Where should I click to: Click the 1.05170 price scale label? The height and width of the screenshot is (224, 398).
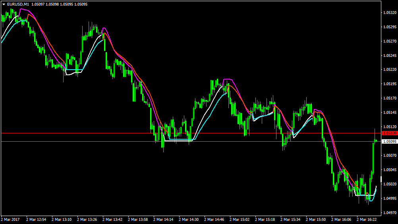pyautogui.click(x=390, y=98)
